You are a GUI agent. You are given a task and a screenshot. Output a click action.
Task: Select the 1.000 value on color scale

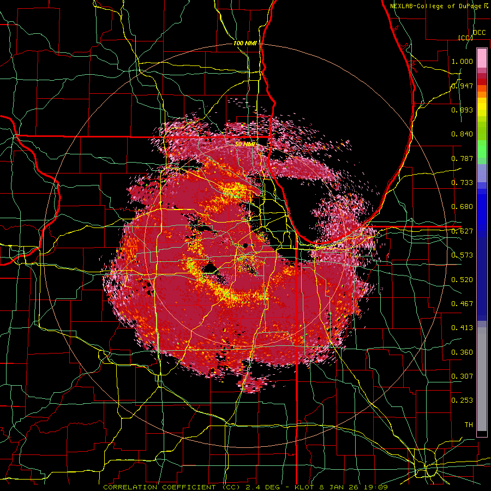[462, 61]
